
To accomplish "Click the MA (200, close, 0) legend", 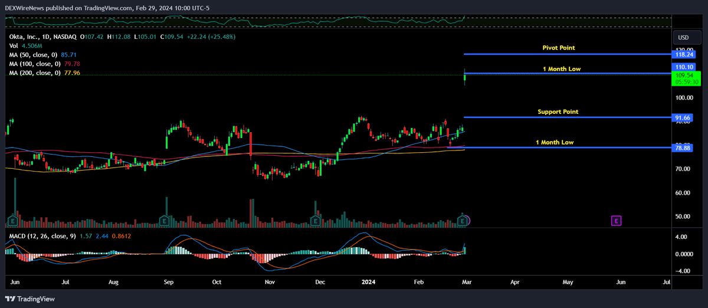I will (x=44, y=73).
